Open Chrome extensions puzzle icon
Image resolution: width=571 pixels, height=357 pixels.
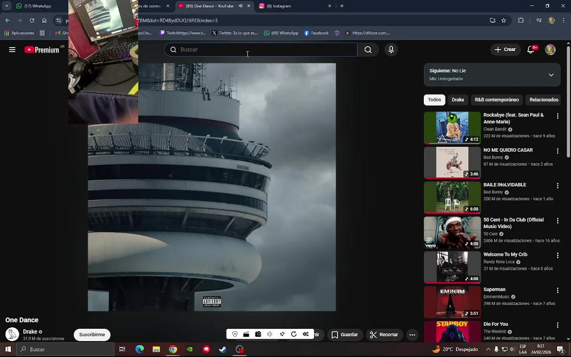tap(521, 20)
